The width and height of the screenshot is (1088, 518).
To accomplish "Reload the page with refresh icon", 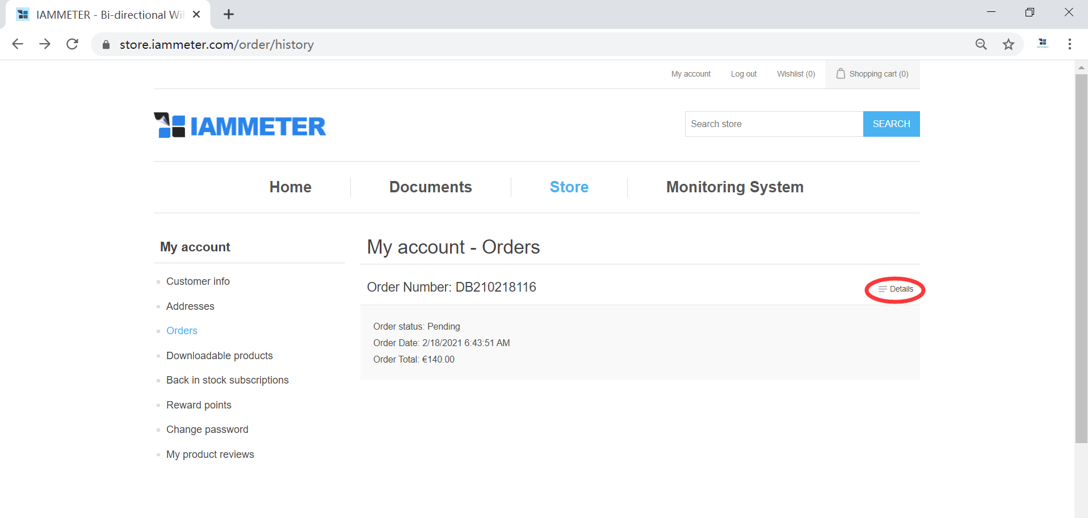I will pos(72,44).
